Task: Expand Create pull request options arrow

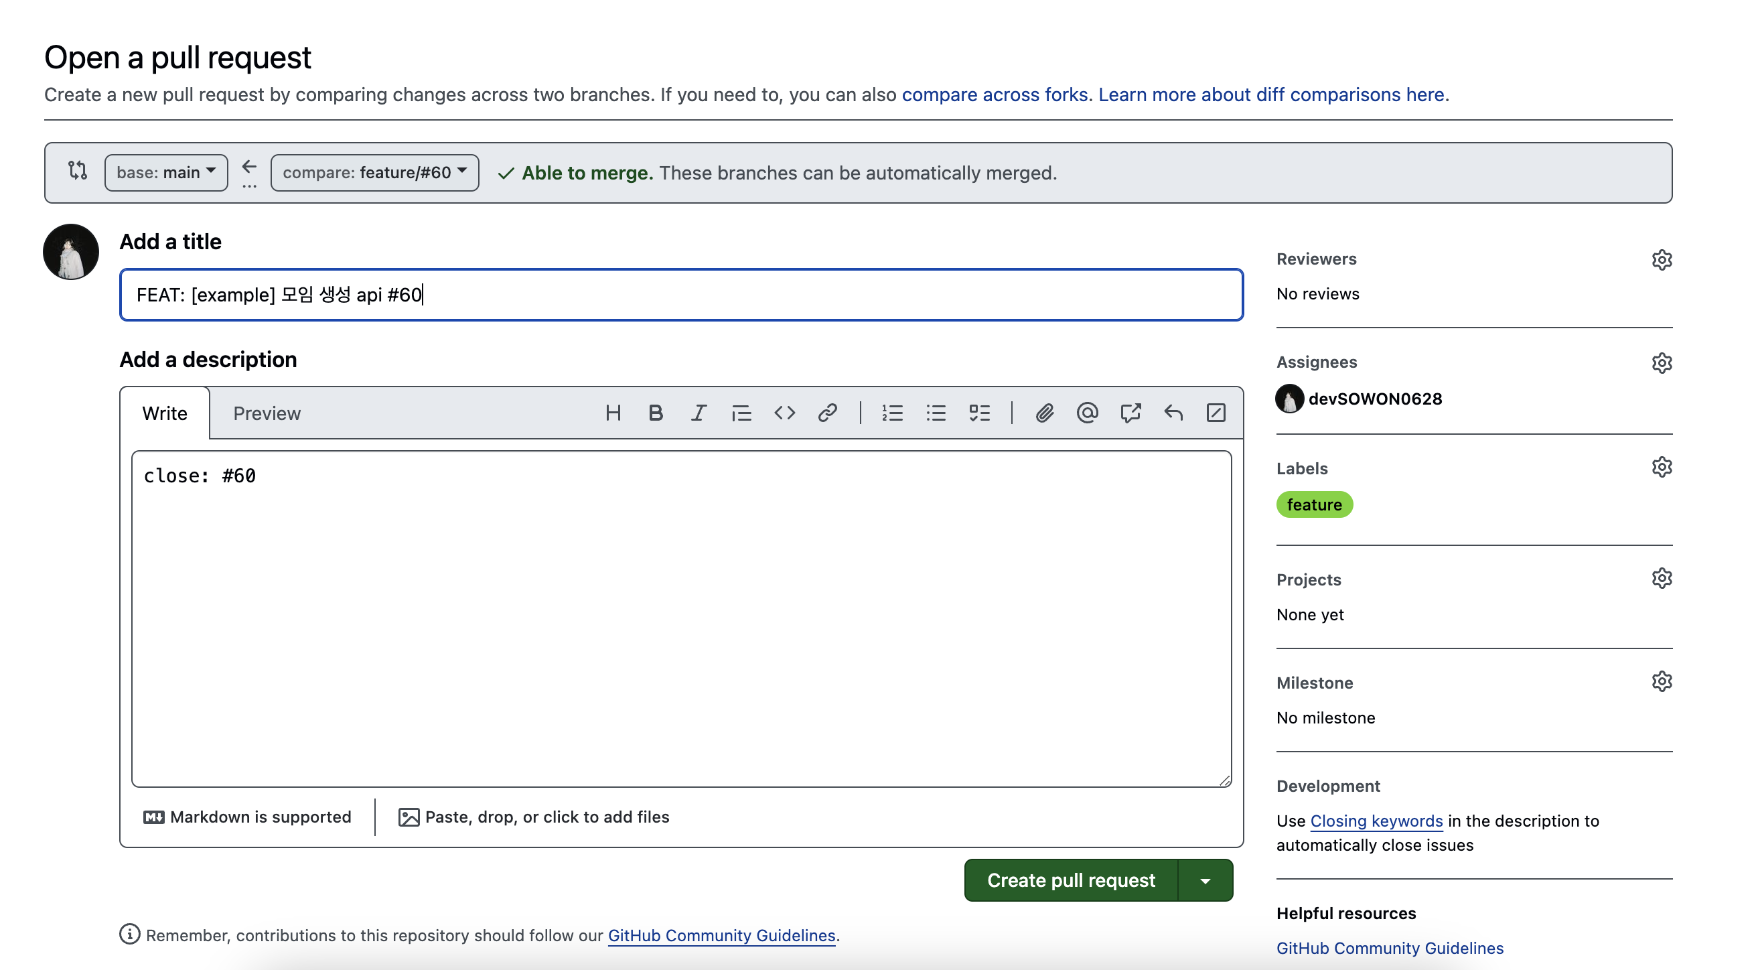Action: tap(1205, 880)
